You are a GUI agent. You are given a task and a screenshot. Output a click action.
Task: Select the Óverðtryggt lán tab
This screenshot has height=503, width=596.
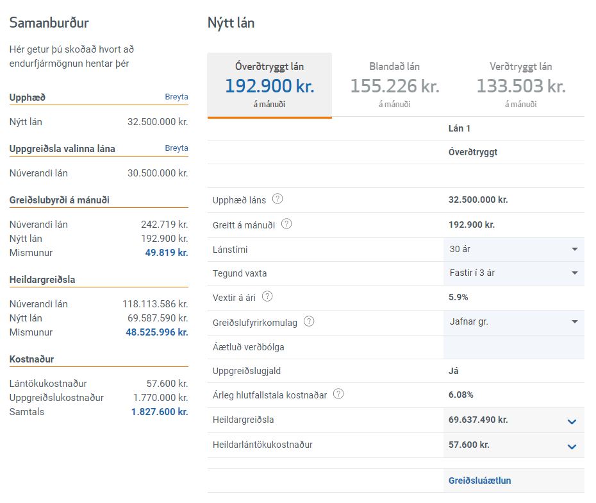269,85
